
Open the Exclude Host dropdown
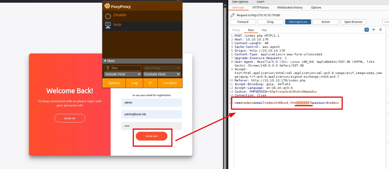(162, 74)
